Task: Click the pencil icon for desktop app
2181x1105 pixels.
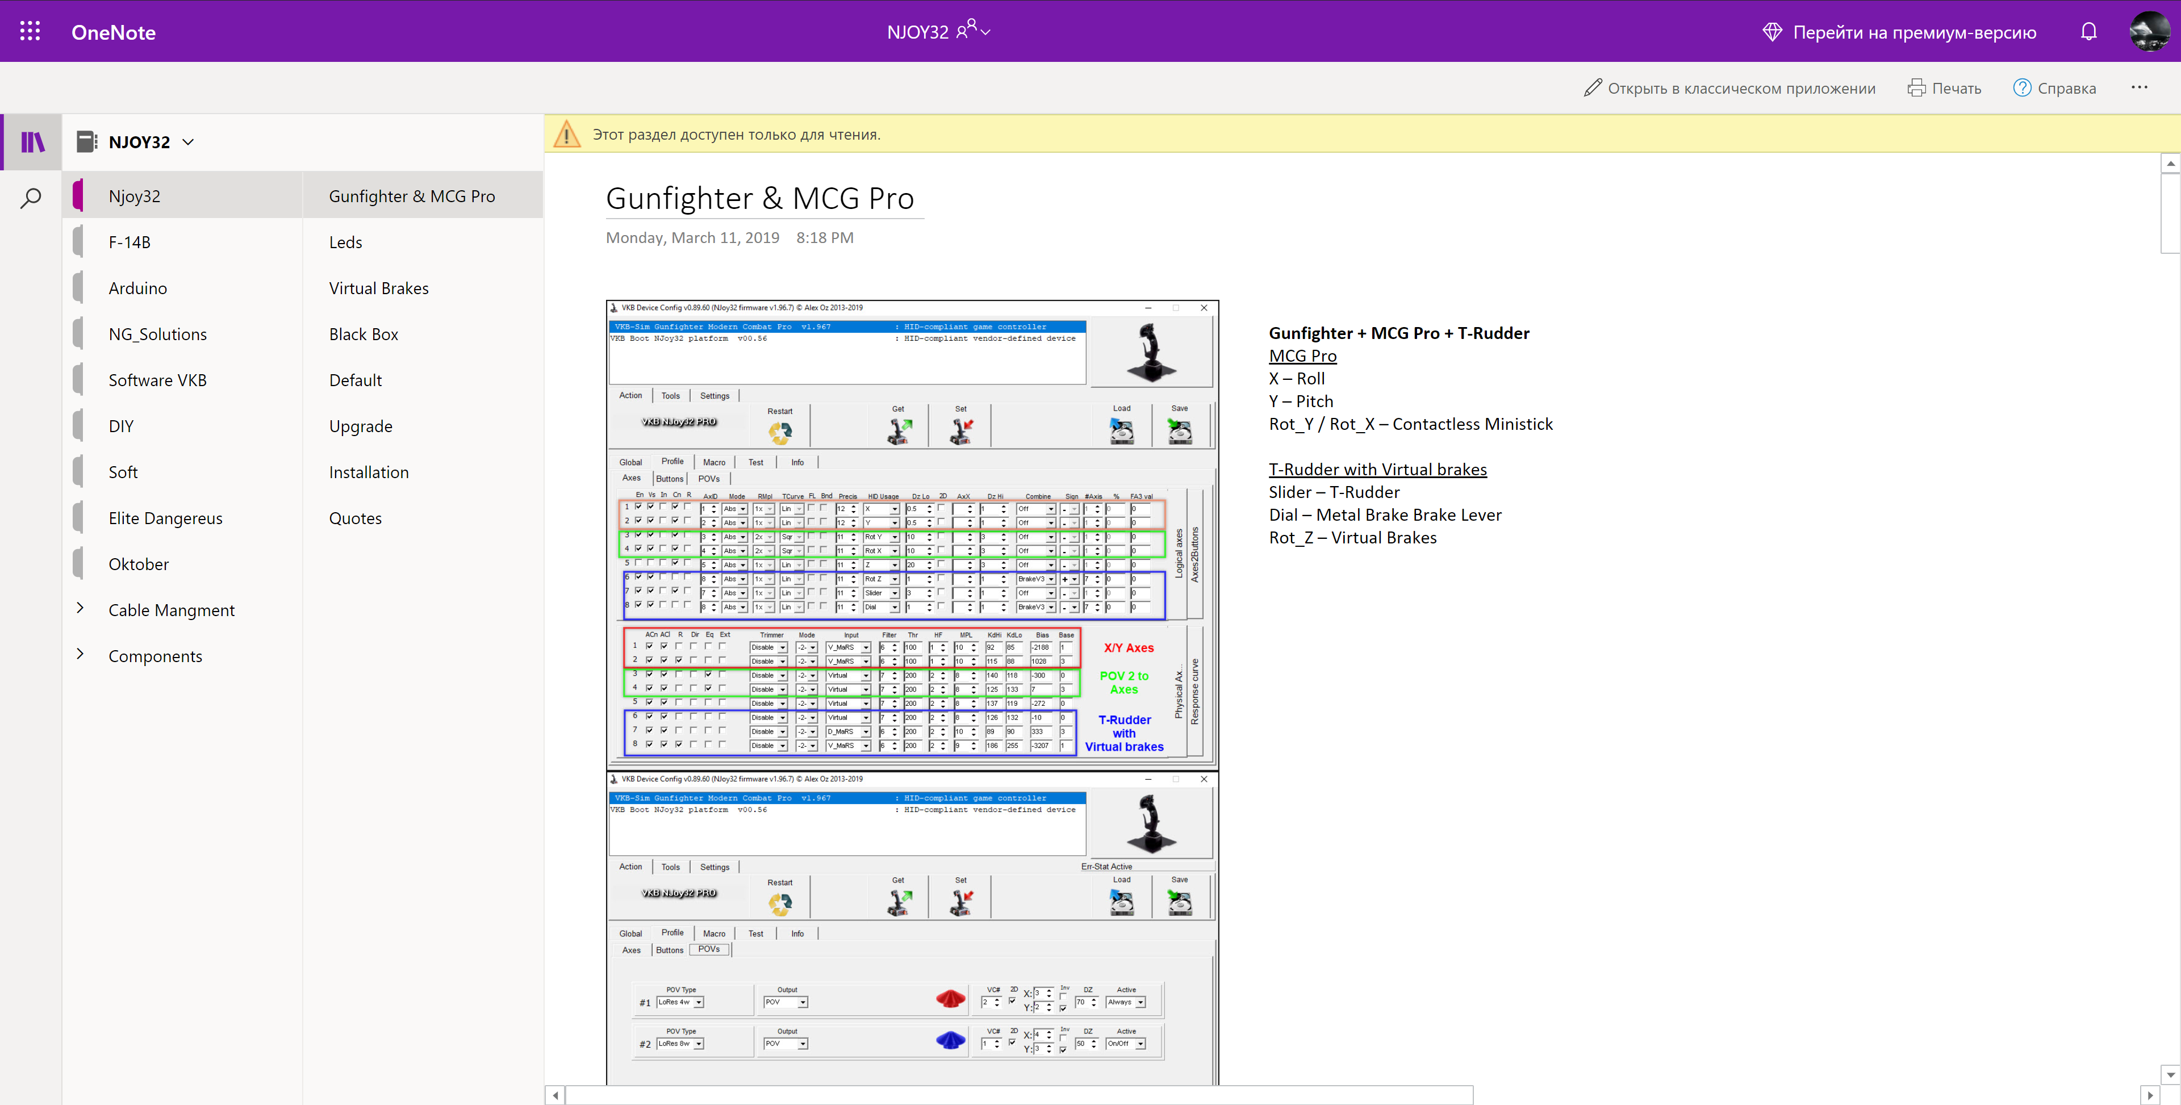Action: click(x=1593, y=88)
